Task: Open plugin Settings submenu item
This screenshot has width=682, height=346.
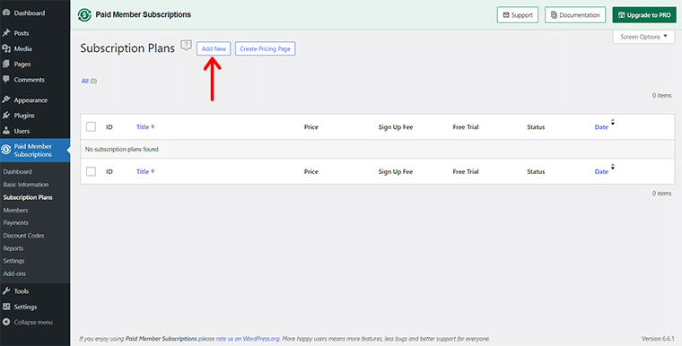Action: click(x=14, y=261)
